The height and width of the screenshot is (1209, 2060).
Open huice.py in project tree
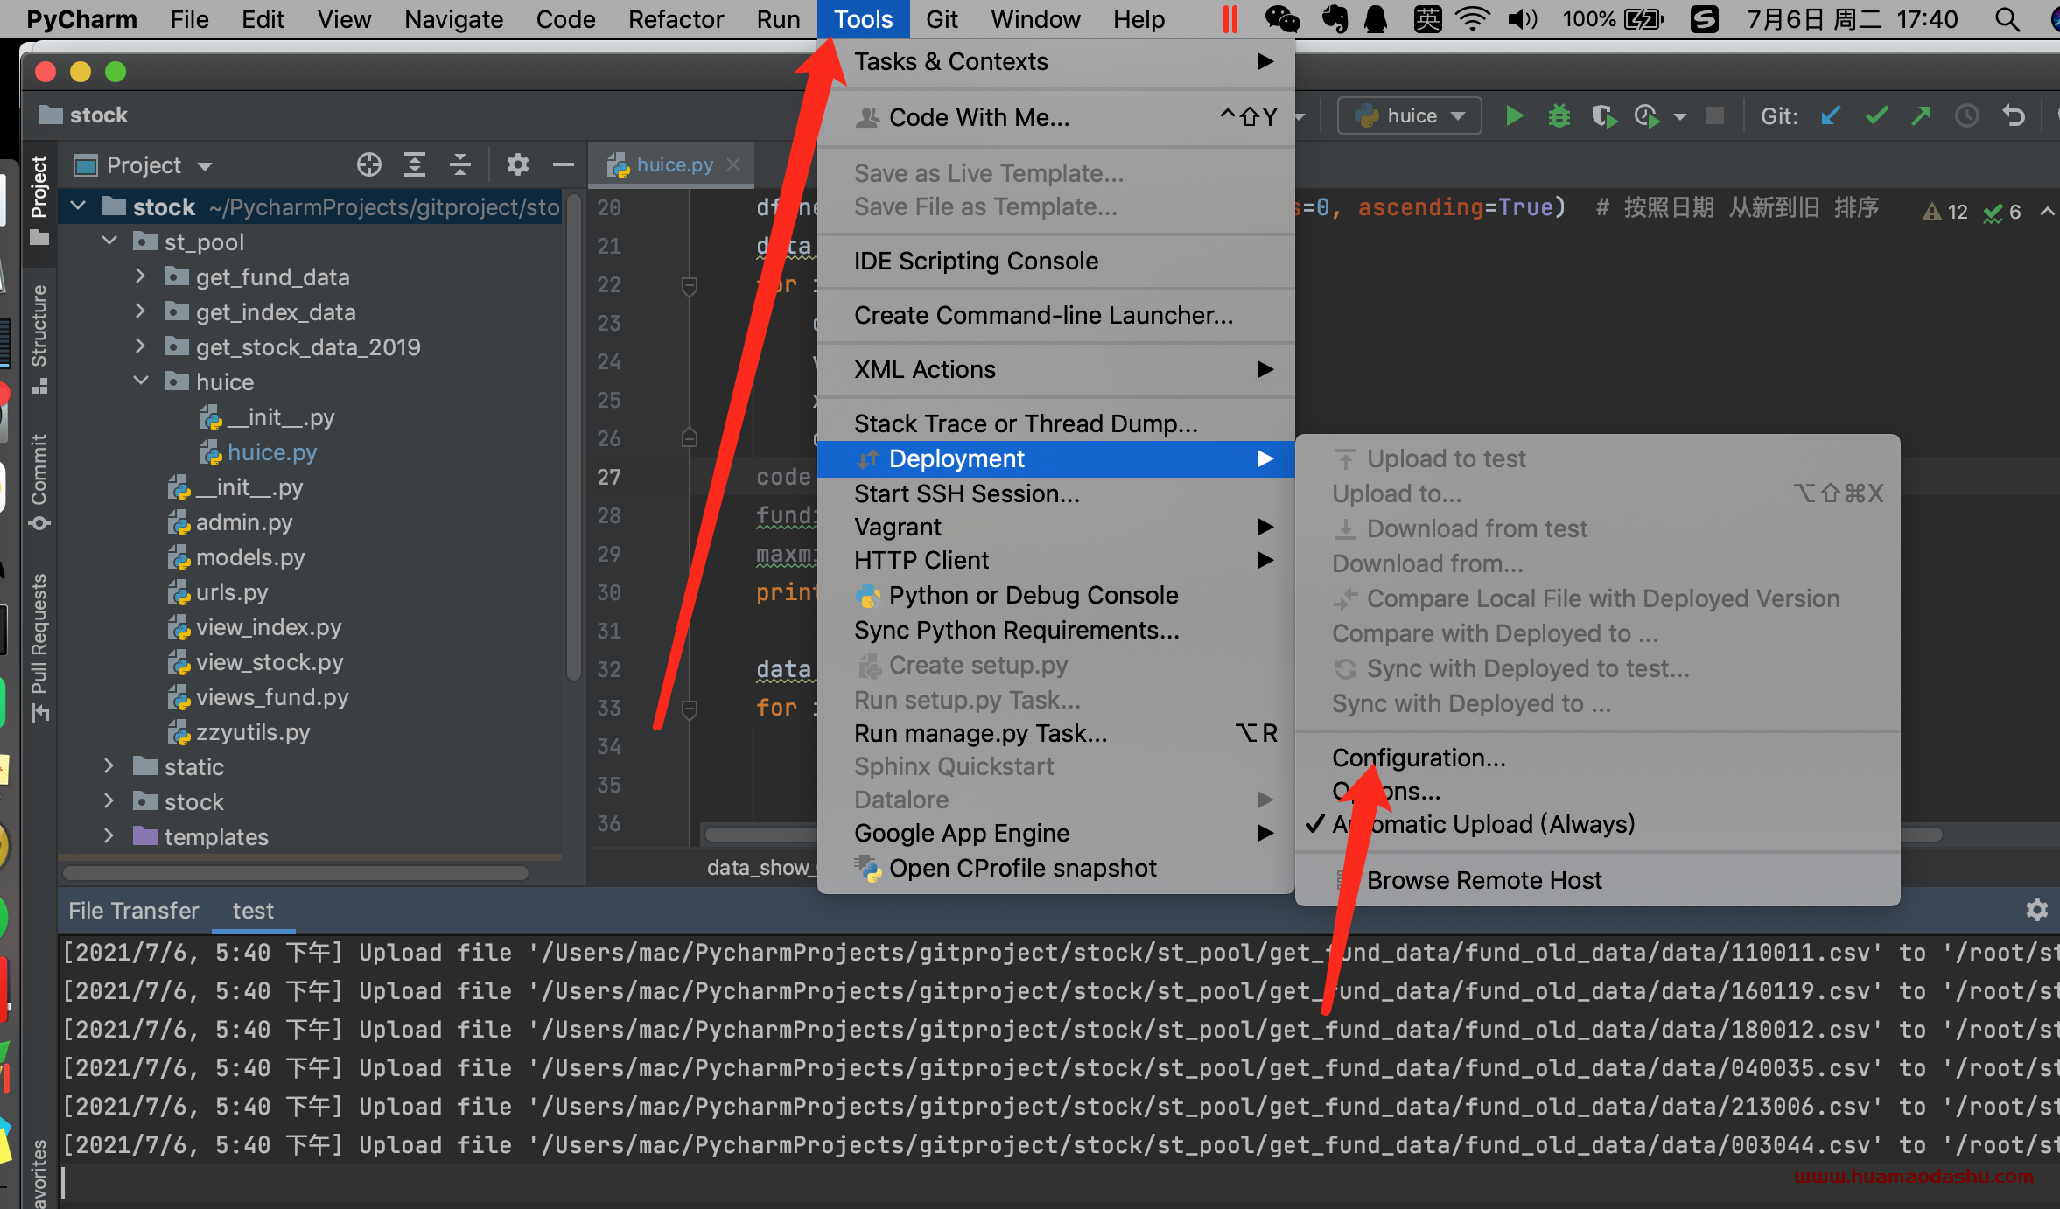(271, 452)
